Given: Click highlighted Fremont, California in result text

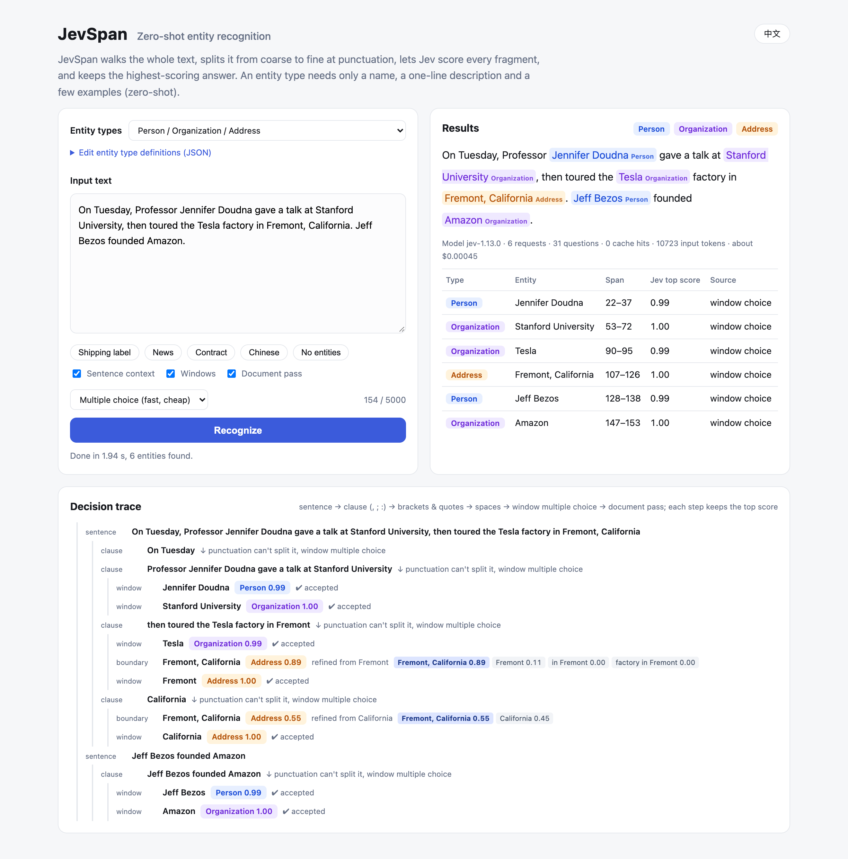Looking at the screenshot, I should (503, 198).
